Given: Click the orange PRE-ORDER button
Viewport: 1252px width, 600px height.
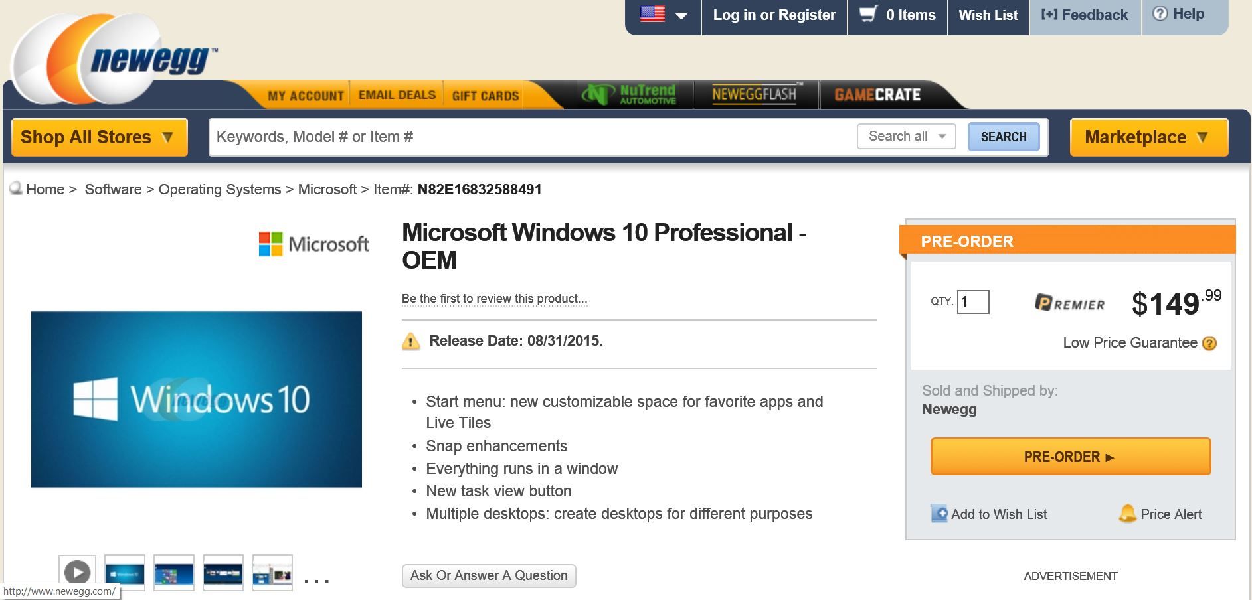Looking at the screenshot, I should (1071, 457).
